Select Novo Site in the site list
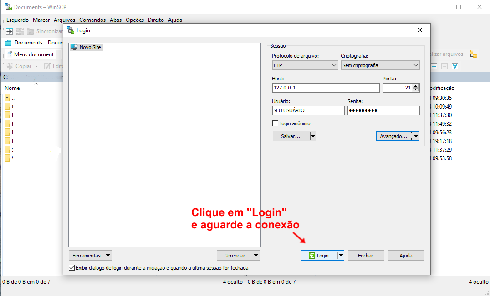The height and width of the screenshot is (296, 490). click(86, 47)
